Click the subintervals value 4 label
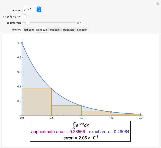The width and height of the screenshot is (161, 148). pyautogui.click(x=81, y=23)
